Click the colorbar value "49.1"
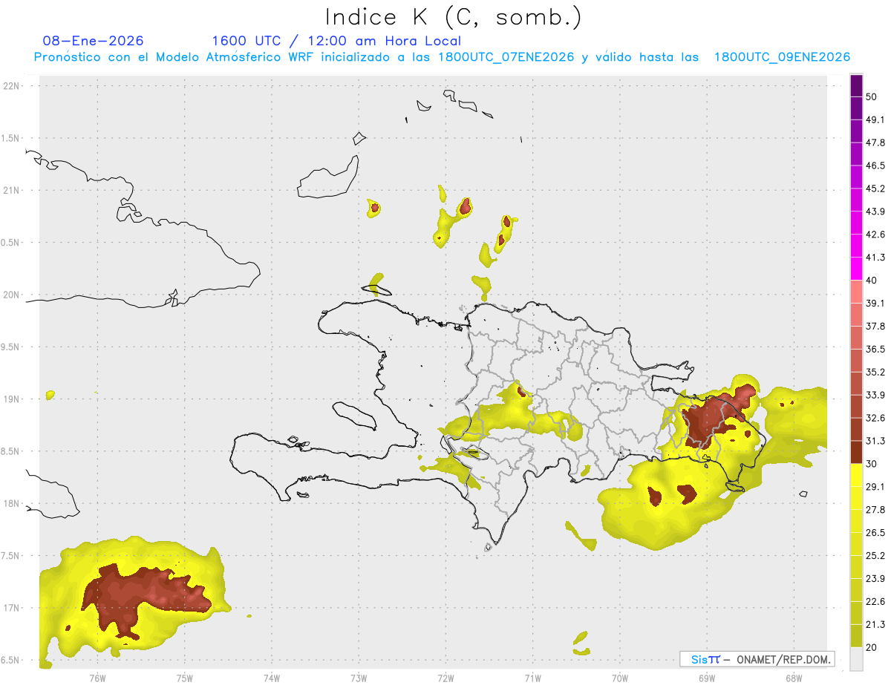The width and height of the screenshot is (891, 688). (x=875, y=119)
